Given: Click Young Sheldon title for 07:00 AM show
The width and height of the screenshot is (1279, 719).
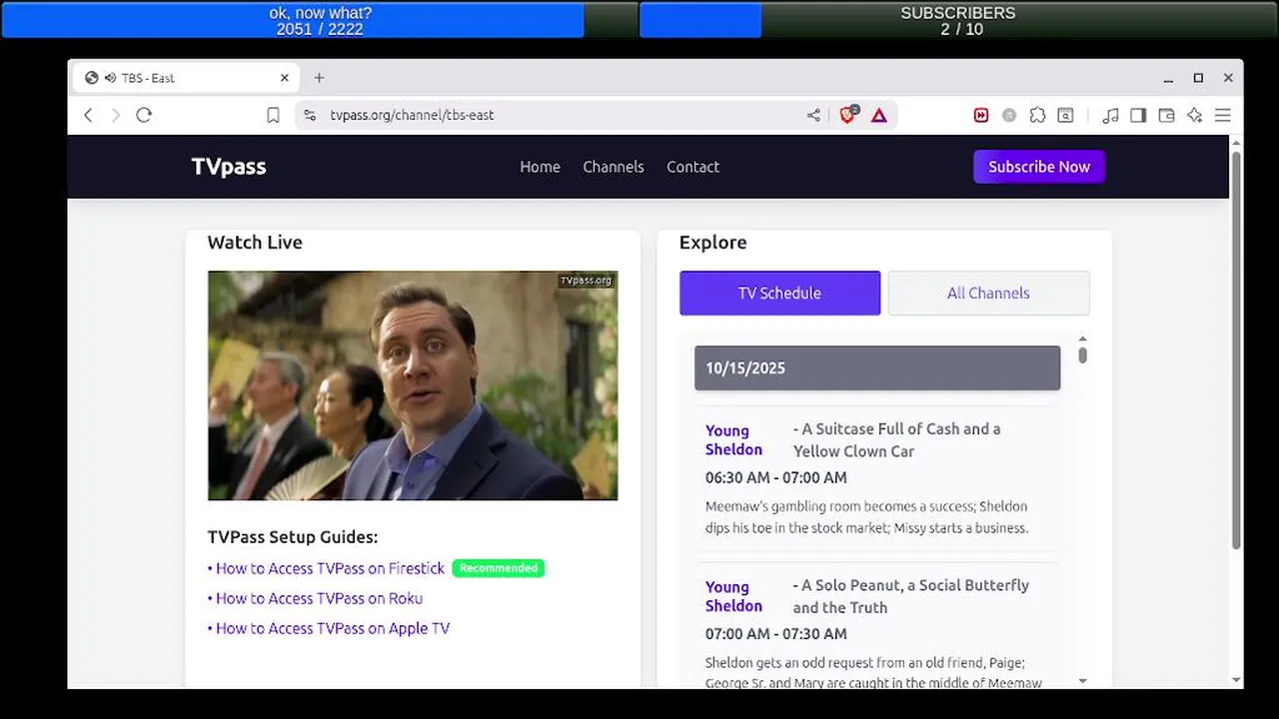Looking at the screenshot, I should (733, 596).
